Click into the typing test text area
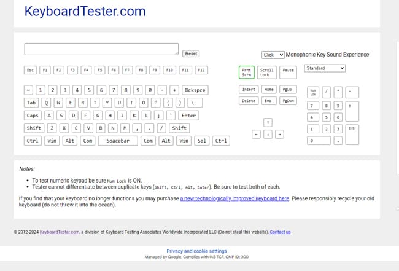Viewport: 399px width, 271px height. click(x=101, y=49)
